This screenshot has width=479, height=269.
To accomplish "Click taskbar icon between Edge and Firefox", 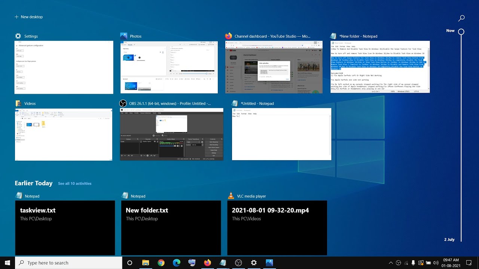I will [x=192, y=263].
